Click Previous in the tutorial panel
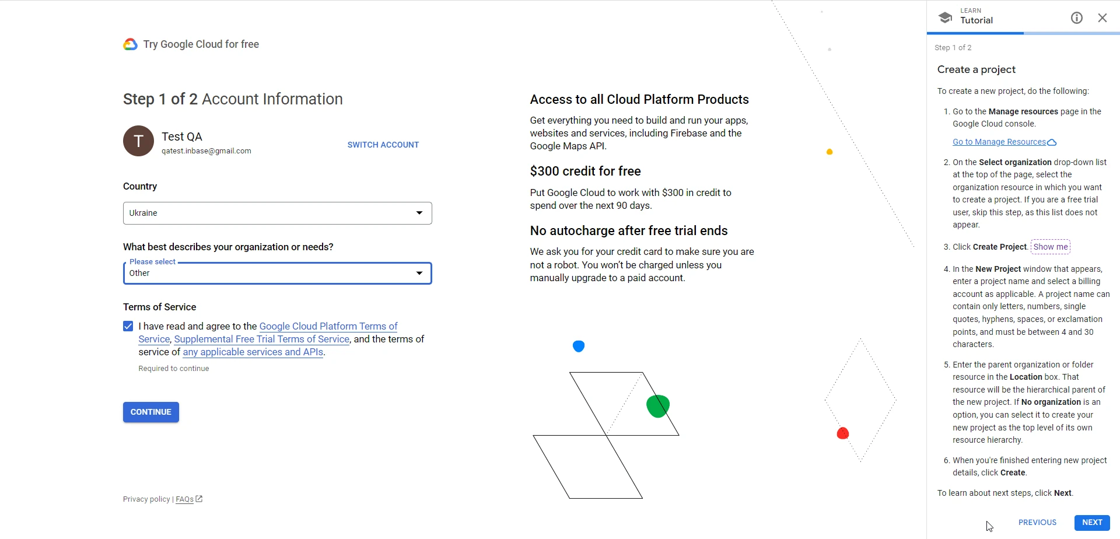Viewport: 1120px width, 539px height. (1037, 523)
